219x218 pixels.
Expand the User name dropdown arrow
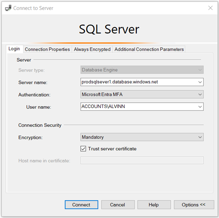coord(200,107)
